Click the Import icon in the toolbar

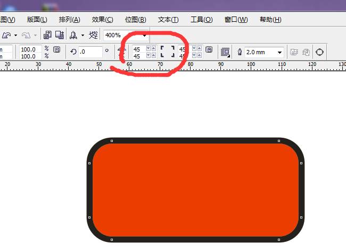click(x=47, y=35)
